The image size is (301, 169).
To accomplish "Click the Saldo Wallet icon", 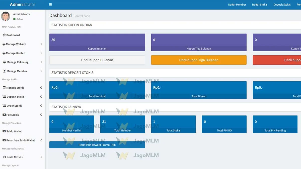I will click(x=4, y=131).
